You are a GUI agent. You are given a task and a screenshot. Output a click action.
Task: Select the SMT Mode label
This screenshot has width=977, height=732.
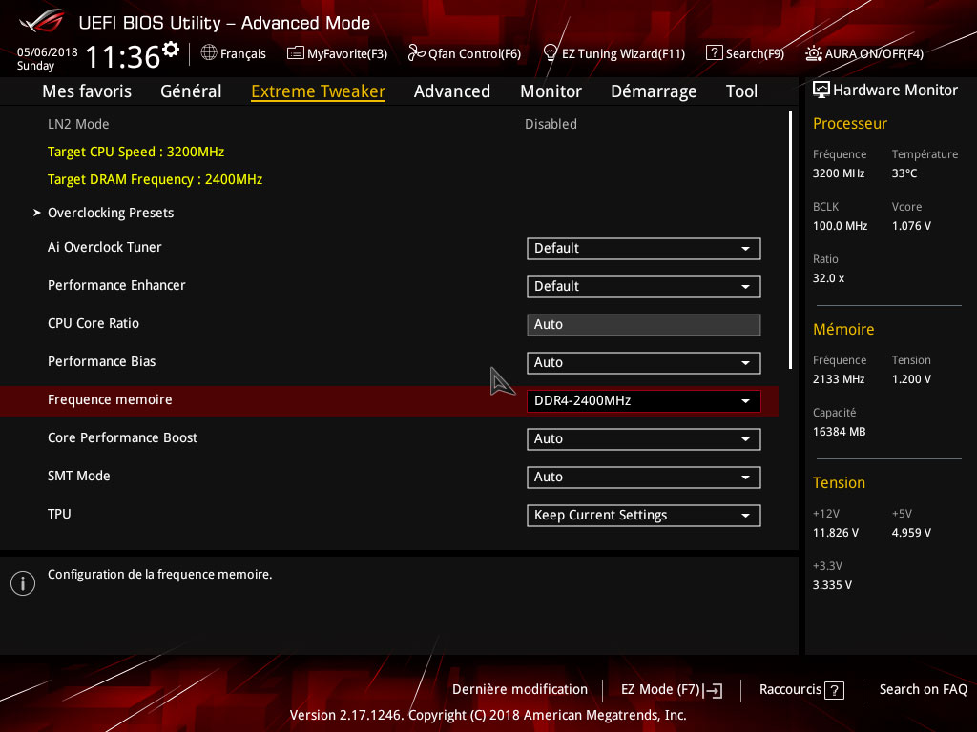tap(78, 477)
